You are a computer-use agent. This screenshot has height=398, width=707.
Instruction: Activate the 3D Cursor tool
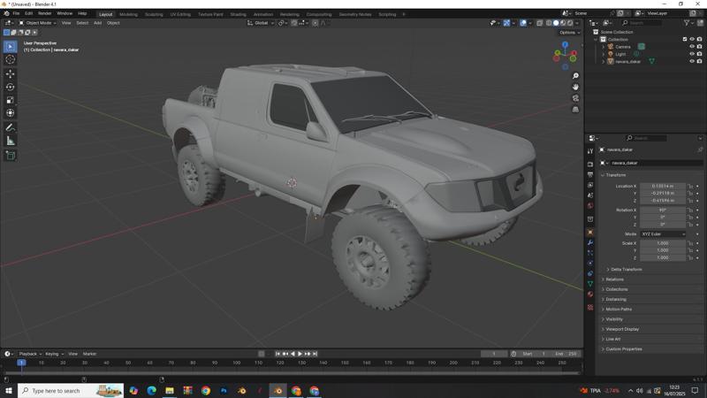pyautogui.click(x=11, y=59)
